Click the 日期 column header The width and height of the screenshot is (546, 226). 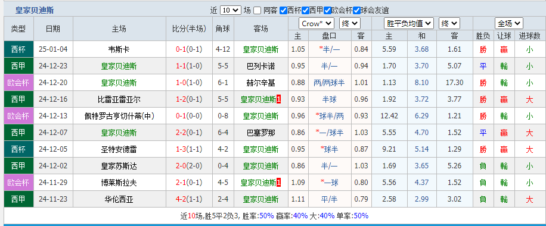(x=53, y=29)
